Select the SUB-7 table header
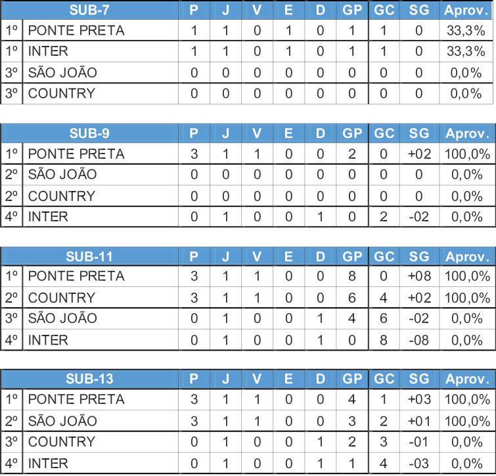This screenshot has width=496, height=476. point(89,10)
